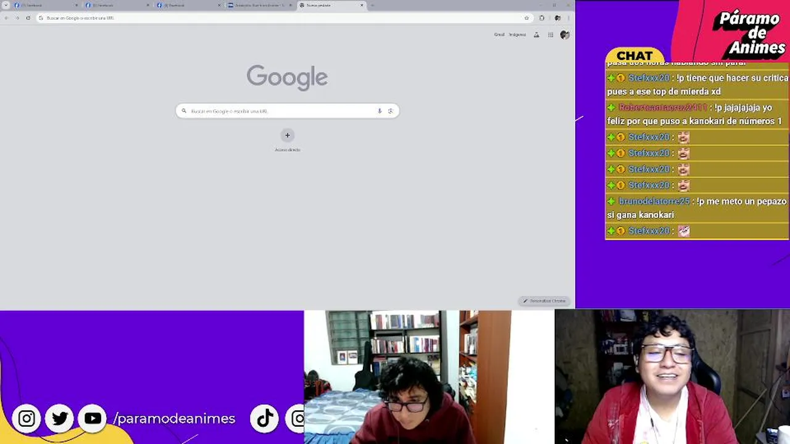790x444 pixels.
Task: Reload the page in Chrome
Action: (x=28, y=18)
